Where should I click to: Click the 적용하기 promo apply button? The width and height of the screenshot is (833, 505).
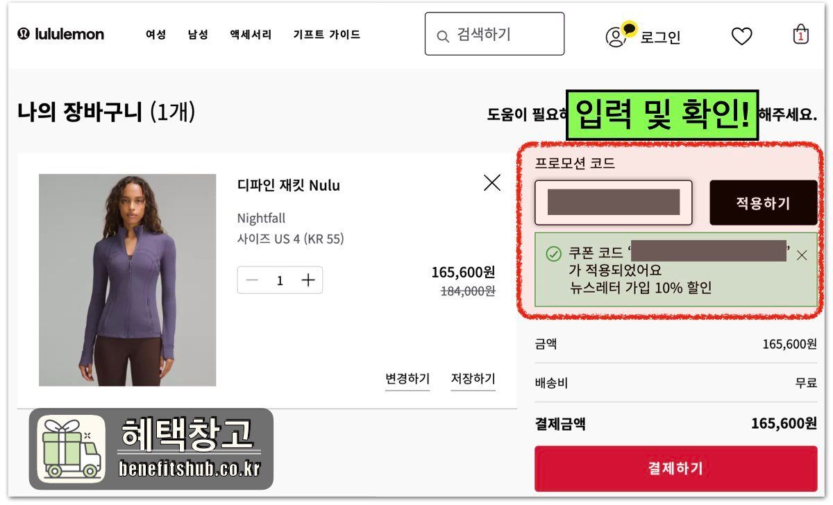pos(763,203)
